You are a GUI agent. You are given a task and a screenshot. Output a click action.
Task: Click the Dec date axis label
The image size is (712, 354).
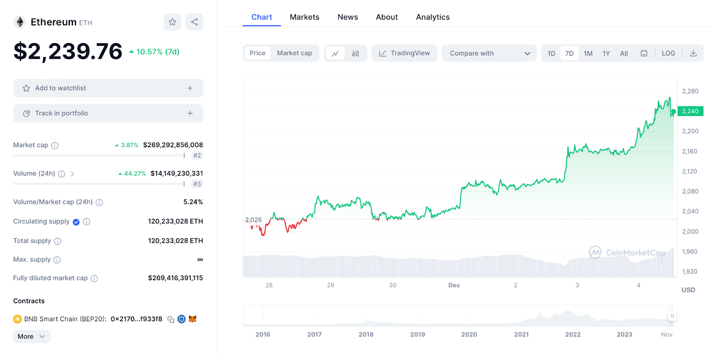pyautogui.click(x=454, y=286)
